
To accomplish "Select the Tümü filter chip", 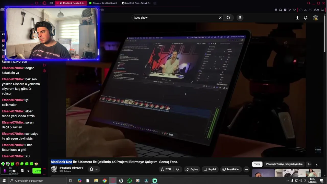I will (x=257, y=164).
